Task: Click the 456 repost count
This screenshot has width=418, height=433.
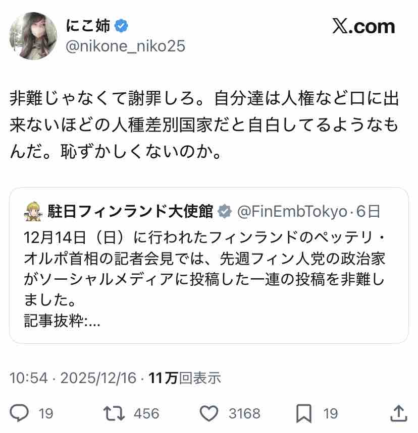Action: tap(146, 414)
